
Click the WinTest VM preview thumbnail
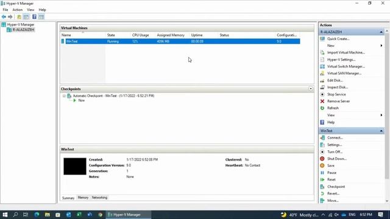pos(75,166)
